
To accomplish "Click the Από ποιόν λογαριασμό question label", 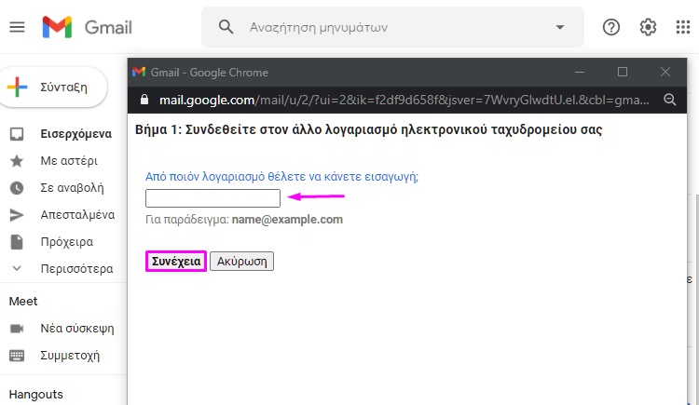I will coord(281,177).
